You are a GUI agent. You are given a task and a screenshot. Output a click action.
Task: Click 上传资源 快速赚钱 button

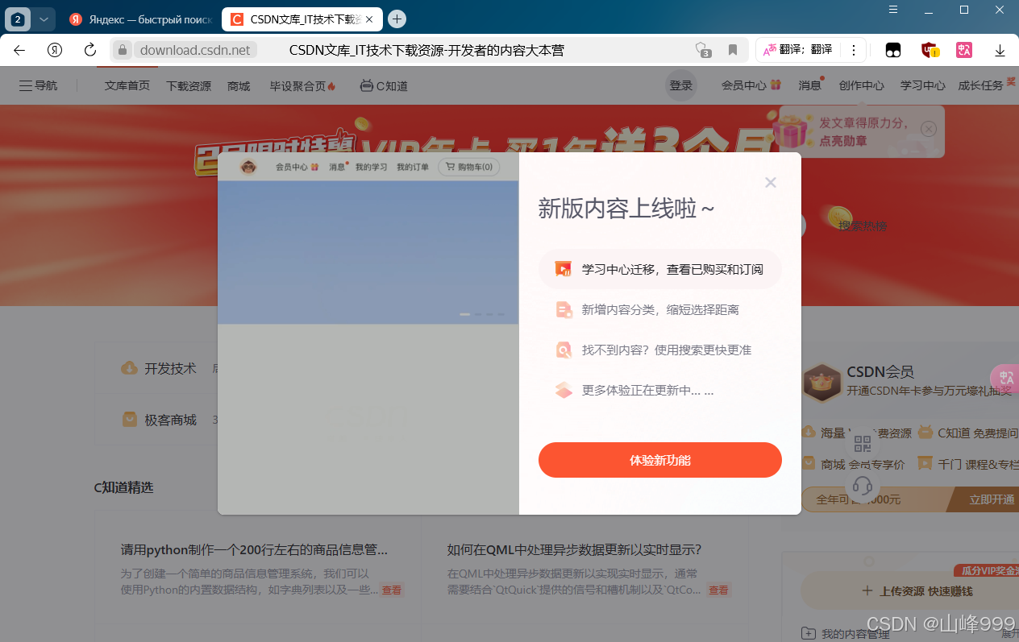click(x=917, y=591)
